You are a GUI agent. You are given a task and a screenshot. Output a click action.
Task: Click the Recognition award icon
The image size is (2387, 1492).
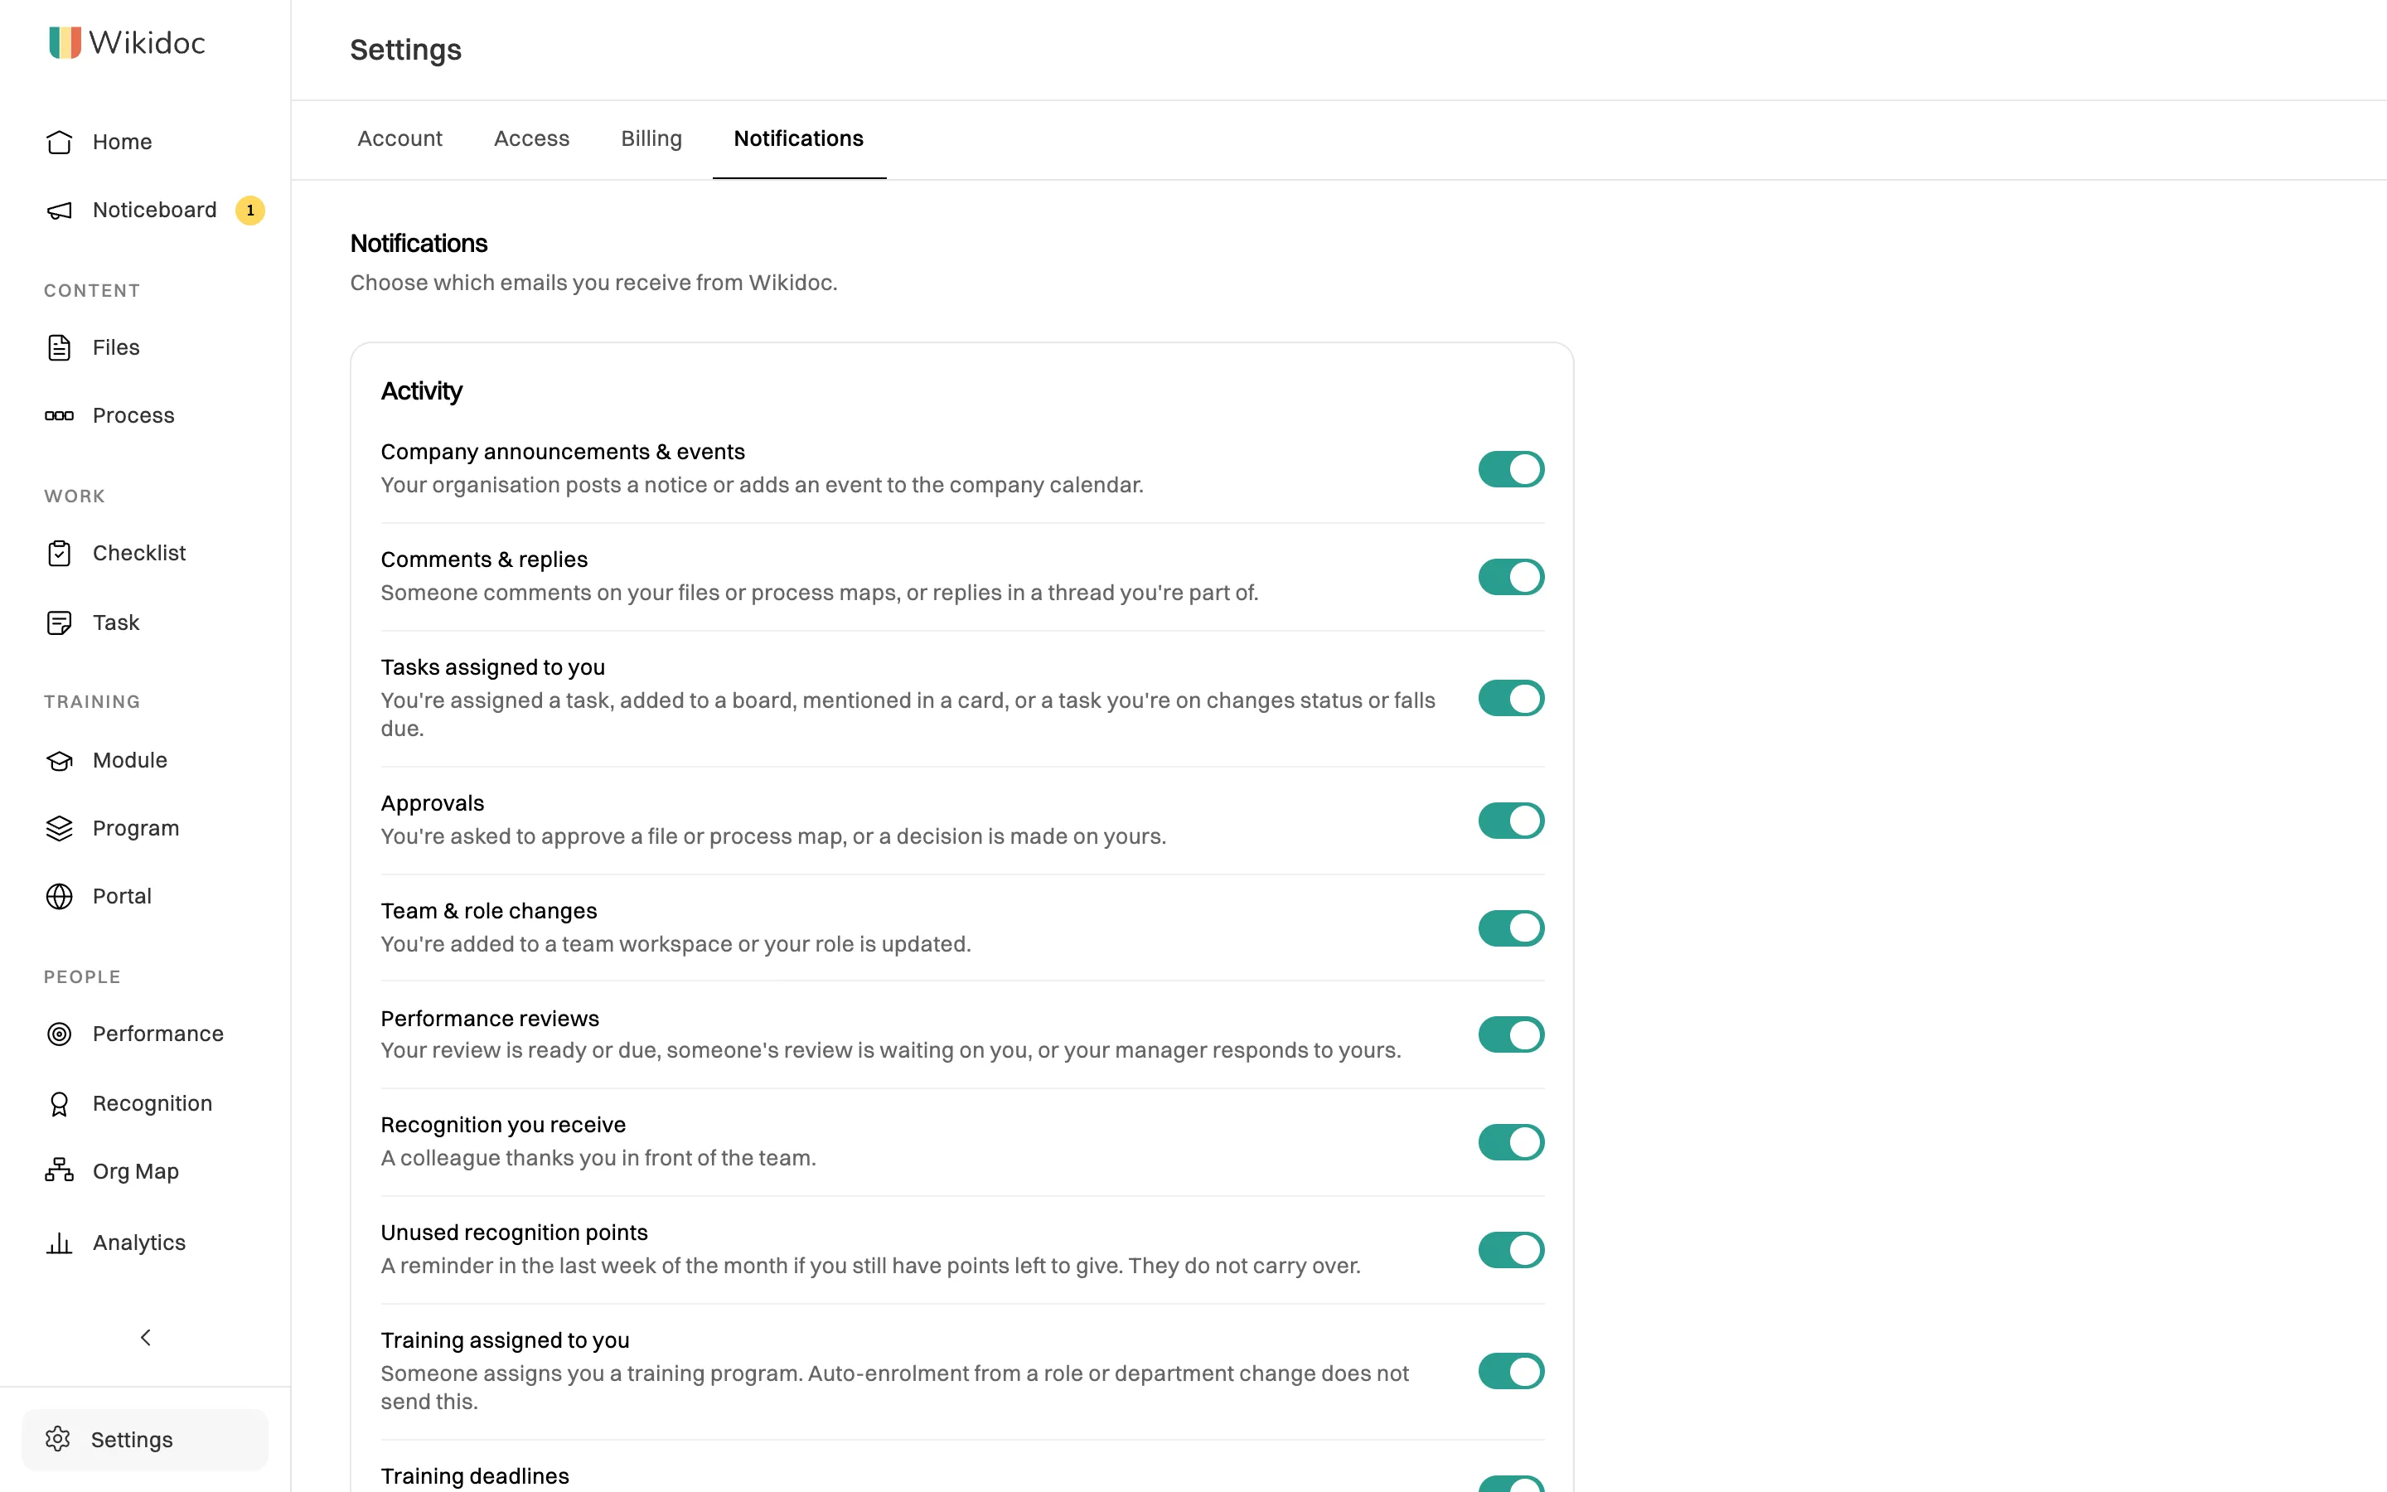[59, 1103]
